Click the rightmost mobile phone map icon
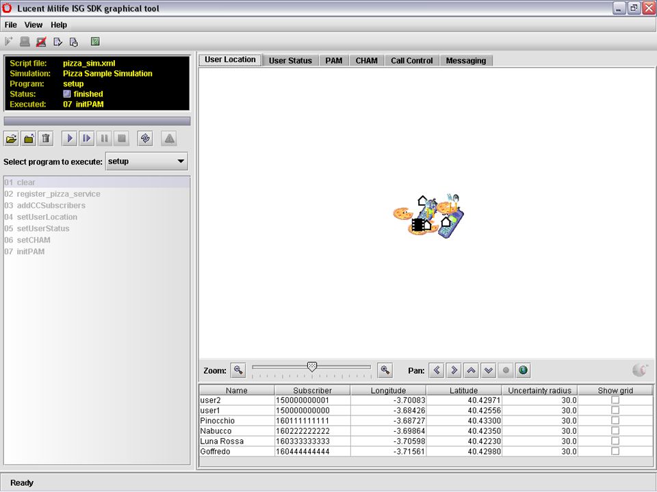 tap(452, 224)
